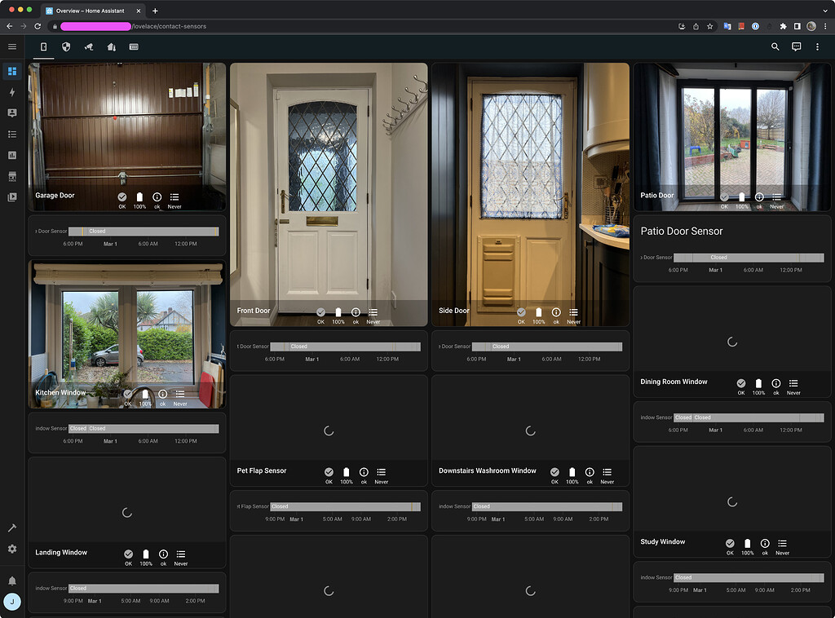
Task: Open HACS from the sidebar
Action: [12, 176]
